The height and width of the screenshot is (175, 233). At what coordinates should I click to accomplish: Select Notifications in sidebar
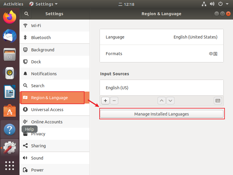pos(54,74)
